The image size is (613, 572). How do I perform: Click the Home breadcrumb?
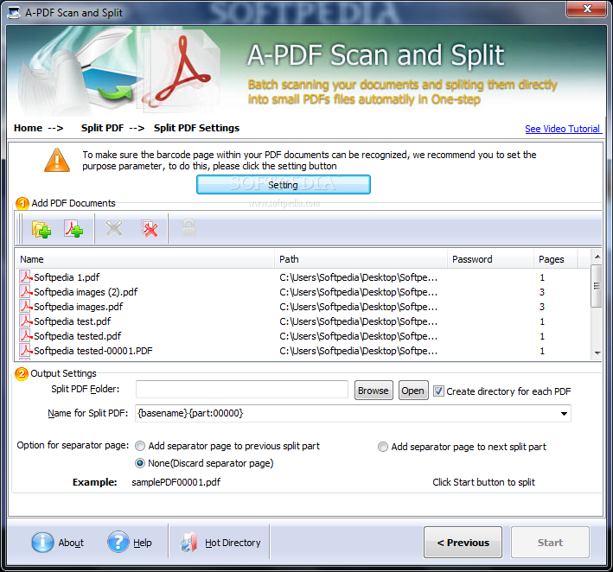(29, 128)
